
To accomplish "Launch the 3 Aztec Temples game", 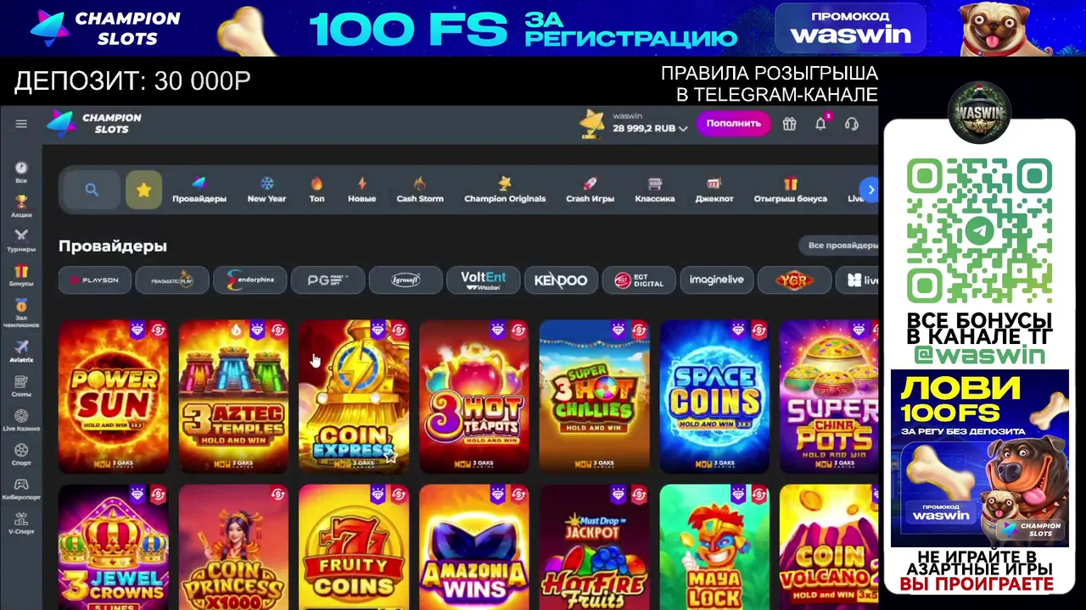I will 233,396.
